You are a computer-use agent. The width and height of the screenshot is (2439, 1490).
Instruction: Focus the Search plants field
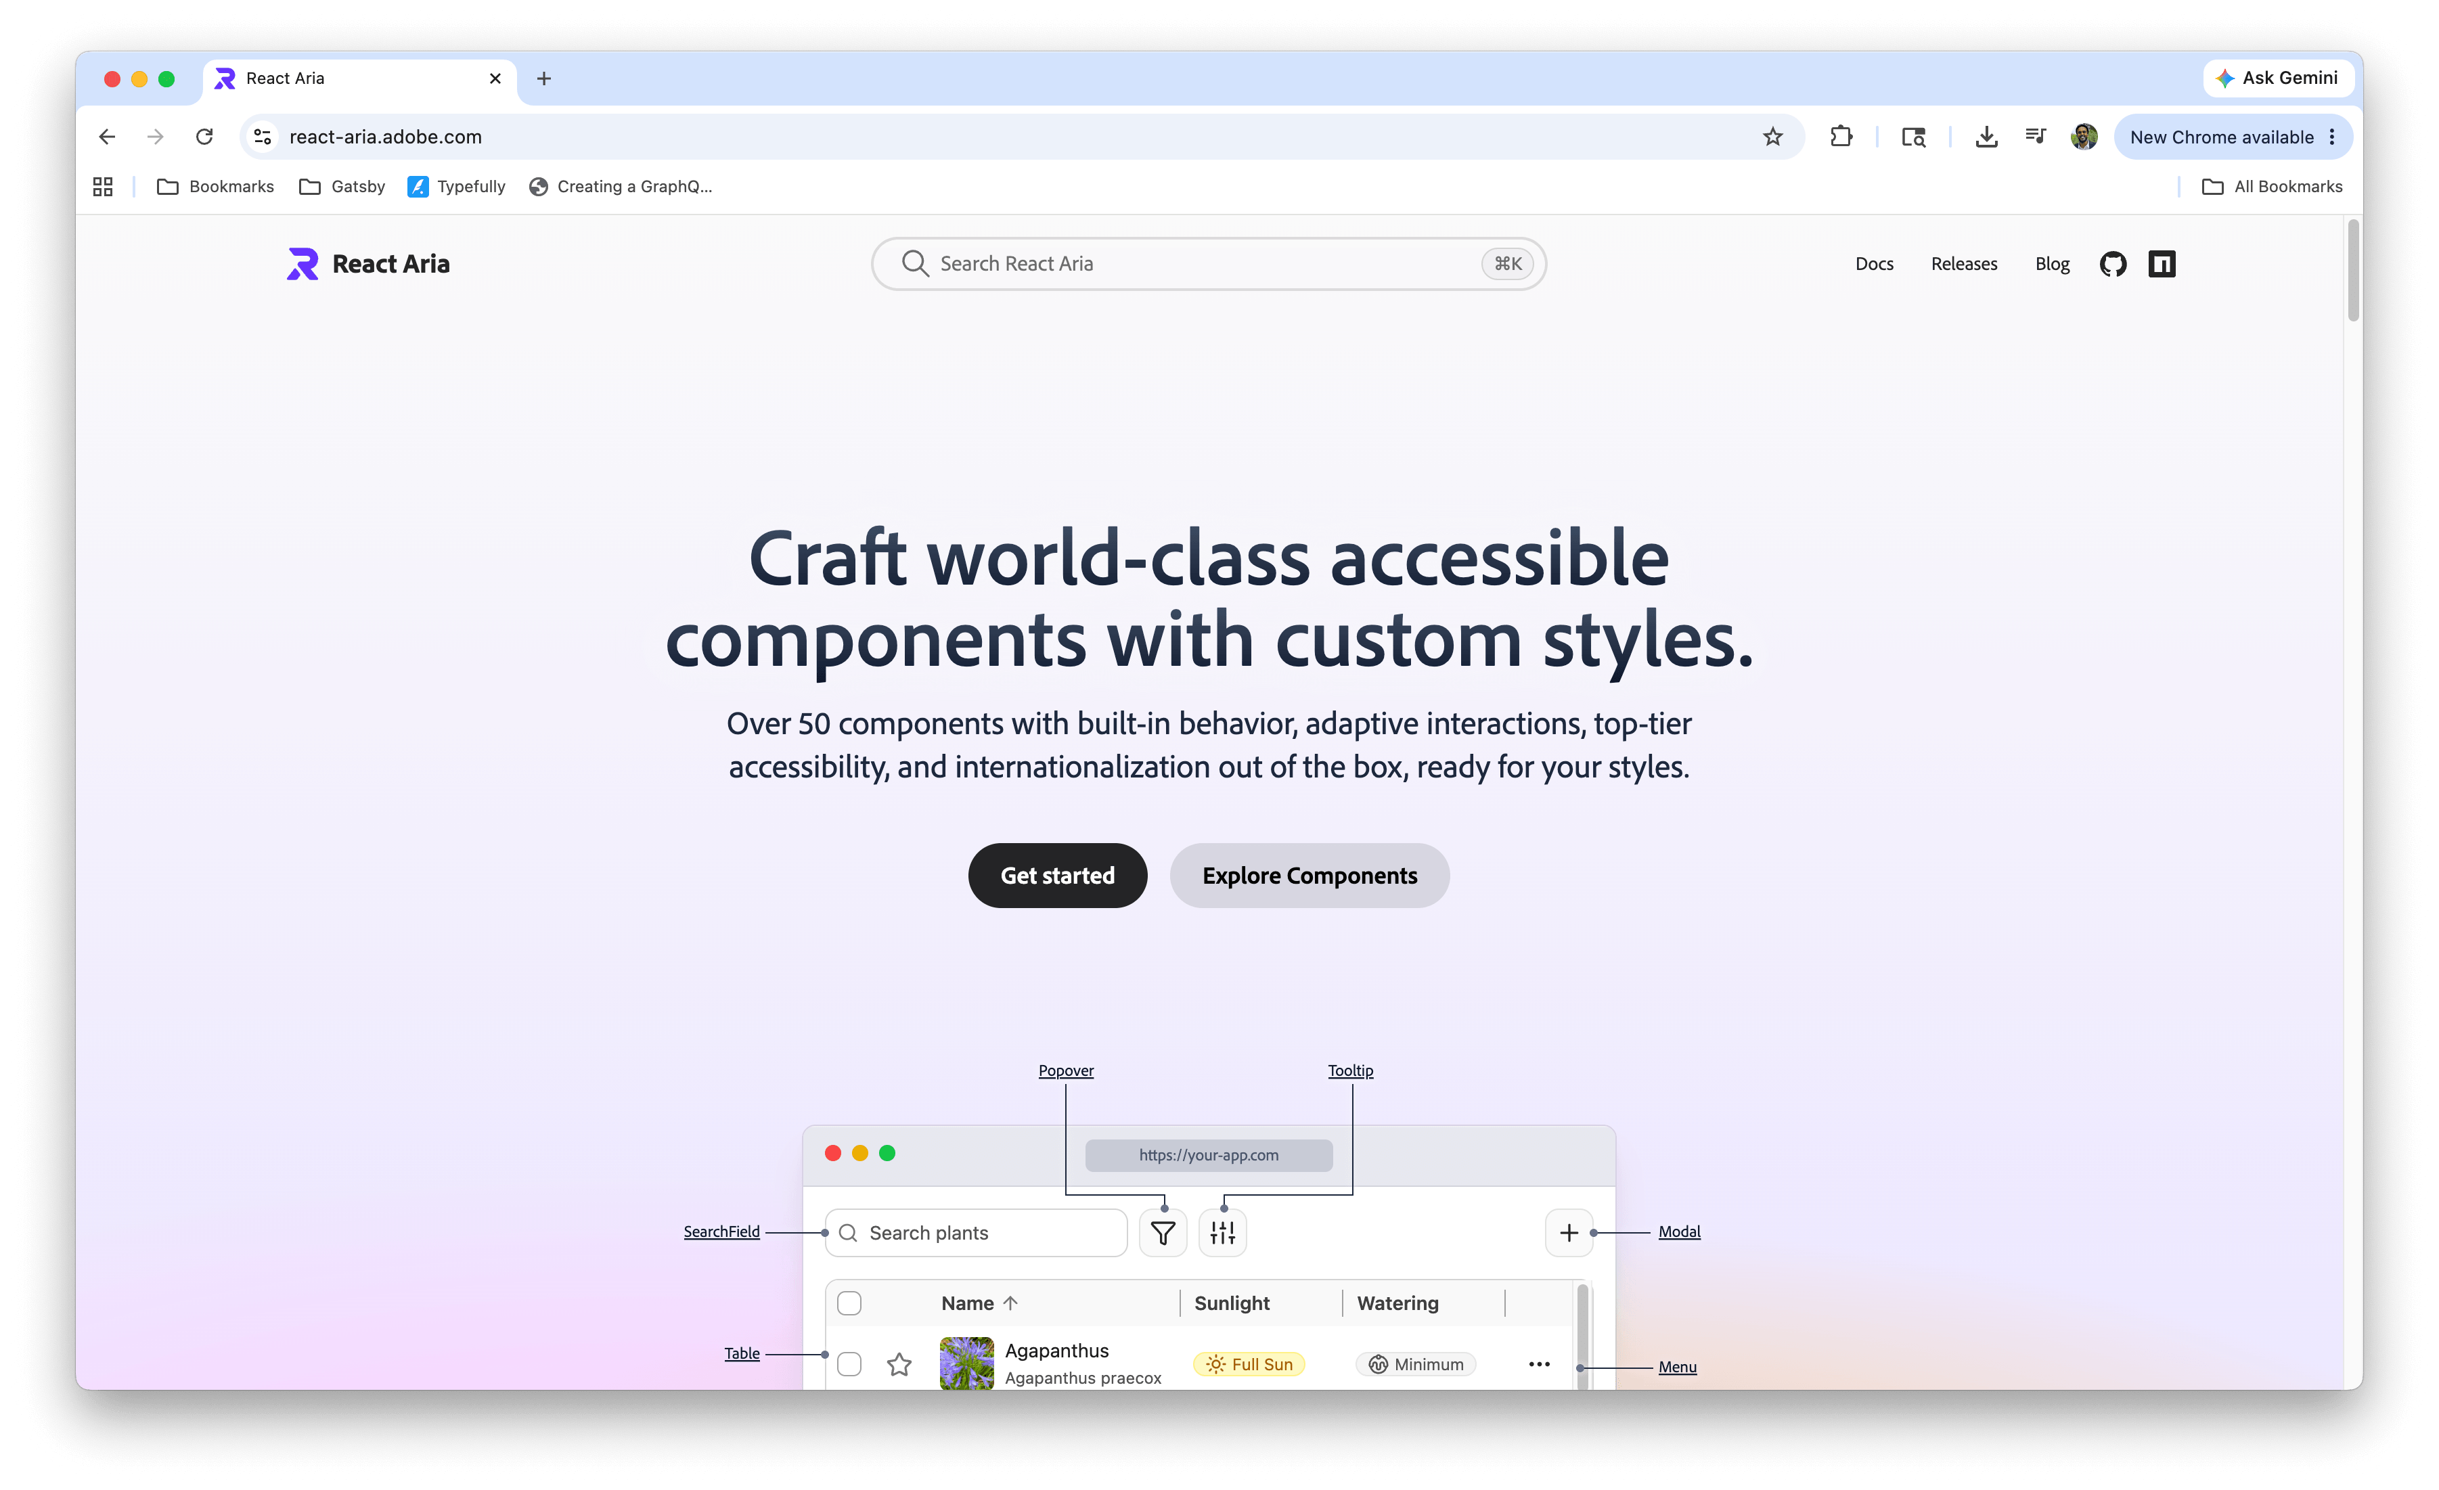(x=976, y=1233)
